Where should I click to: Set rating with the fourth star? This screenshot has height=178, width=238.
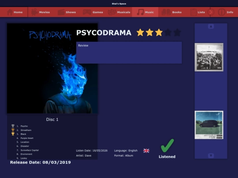coord(168,33)
